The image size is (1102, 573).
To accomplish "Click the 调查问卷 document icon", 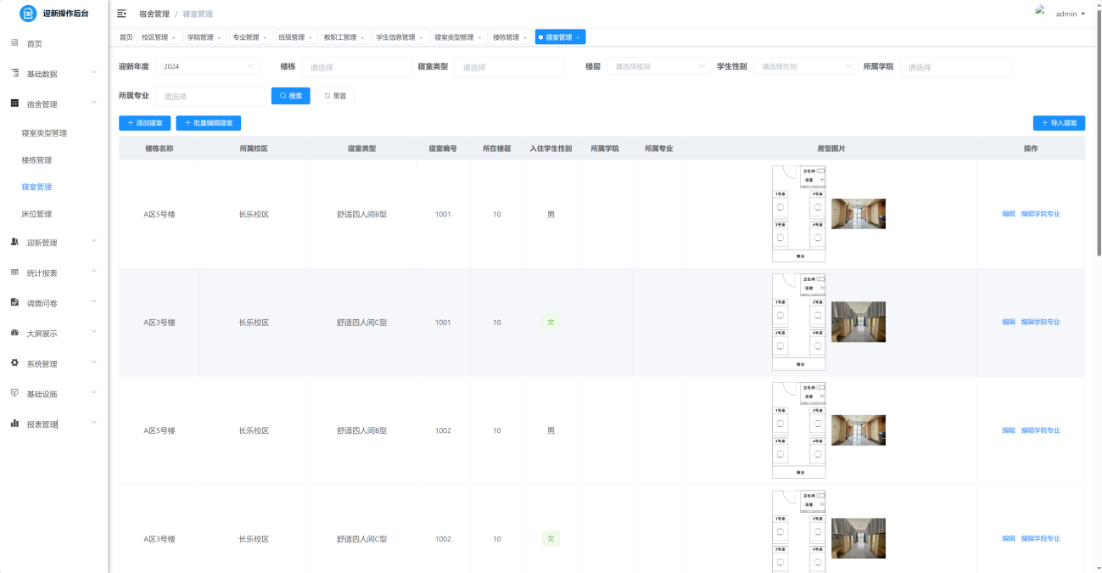I will click(x=14, y=302).
